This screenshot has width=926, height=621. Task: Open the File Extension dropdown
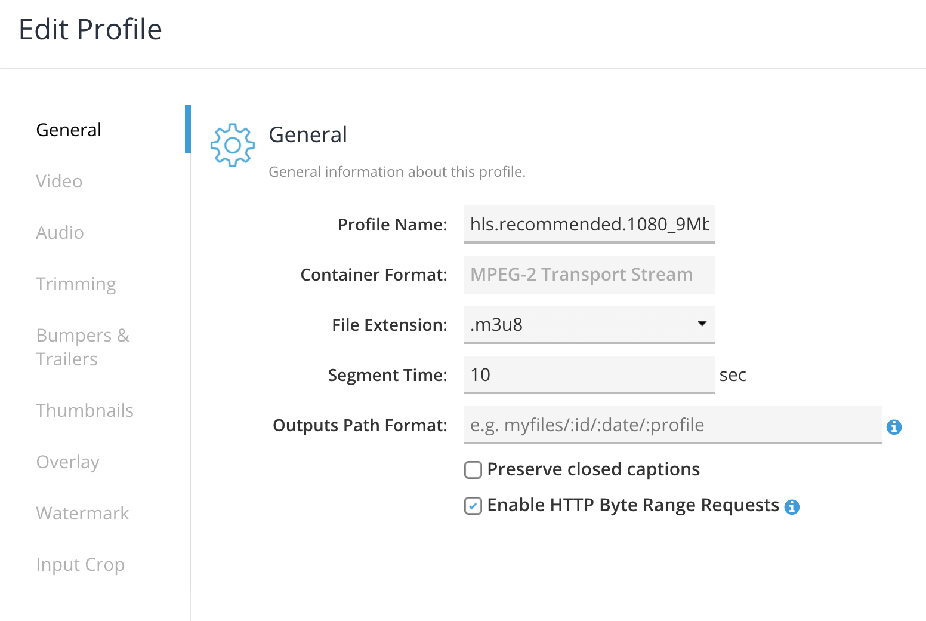point(589,324)
